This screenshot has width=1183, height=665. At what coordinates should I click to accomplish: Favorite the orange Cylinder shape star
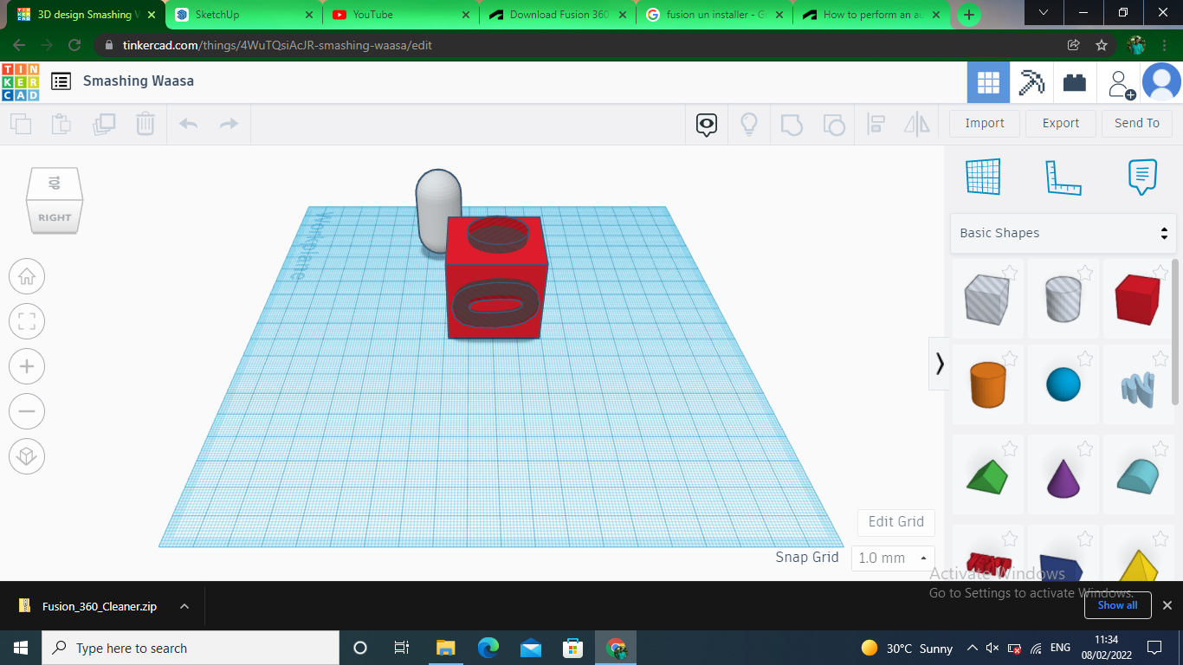pos(1011,358)
